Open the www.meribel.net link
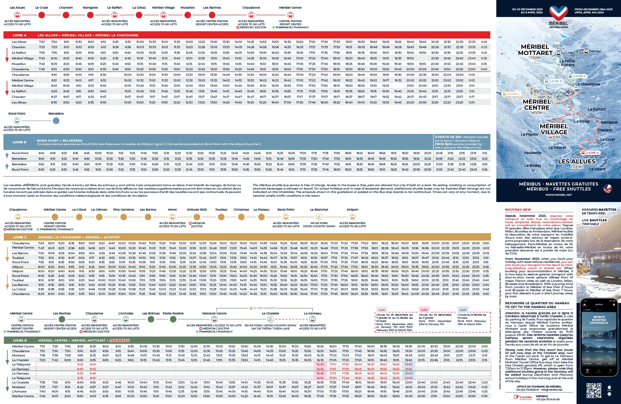The width and height of the screenshot is (621, 404). coord(558,195)
